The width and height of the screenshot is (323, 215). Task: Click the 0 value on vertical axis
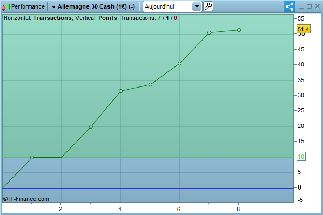coord(300,187)
